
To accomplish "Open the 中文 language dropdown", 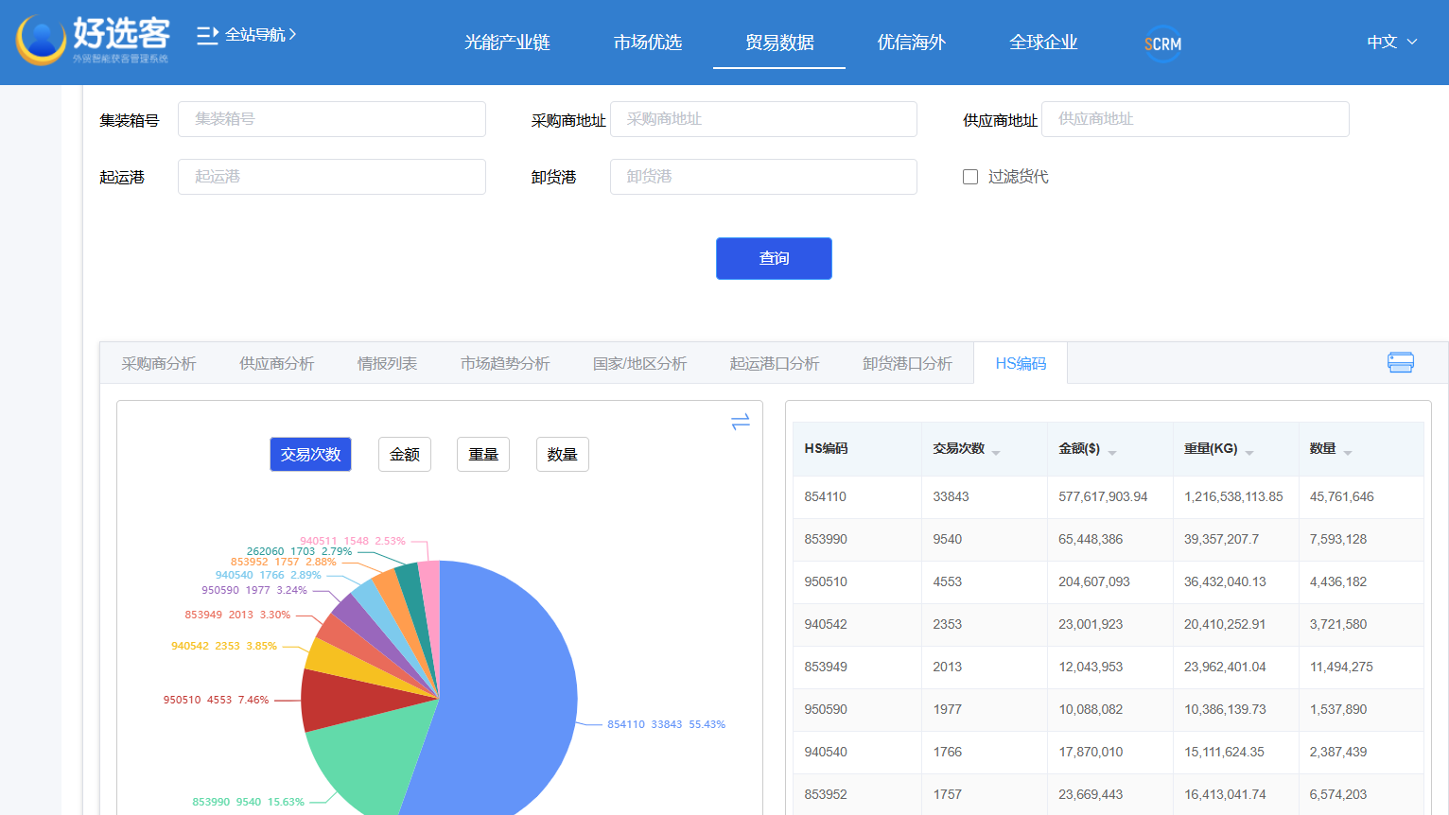I will (1391, 43).
